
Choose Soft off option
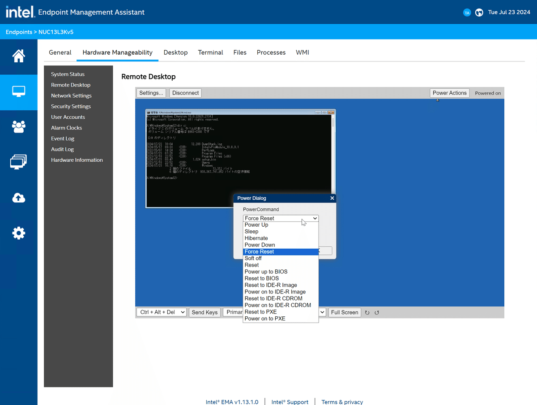(x=281, y=259)
